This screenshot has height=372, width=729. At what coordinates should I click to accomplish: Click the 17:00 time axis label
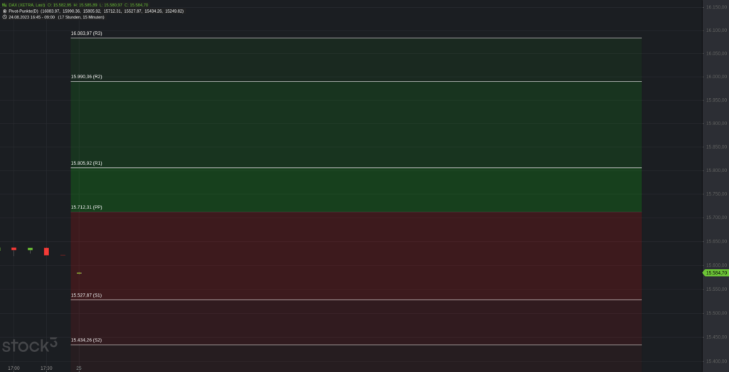click(14, 368)
